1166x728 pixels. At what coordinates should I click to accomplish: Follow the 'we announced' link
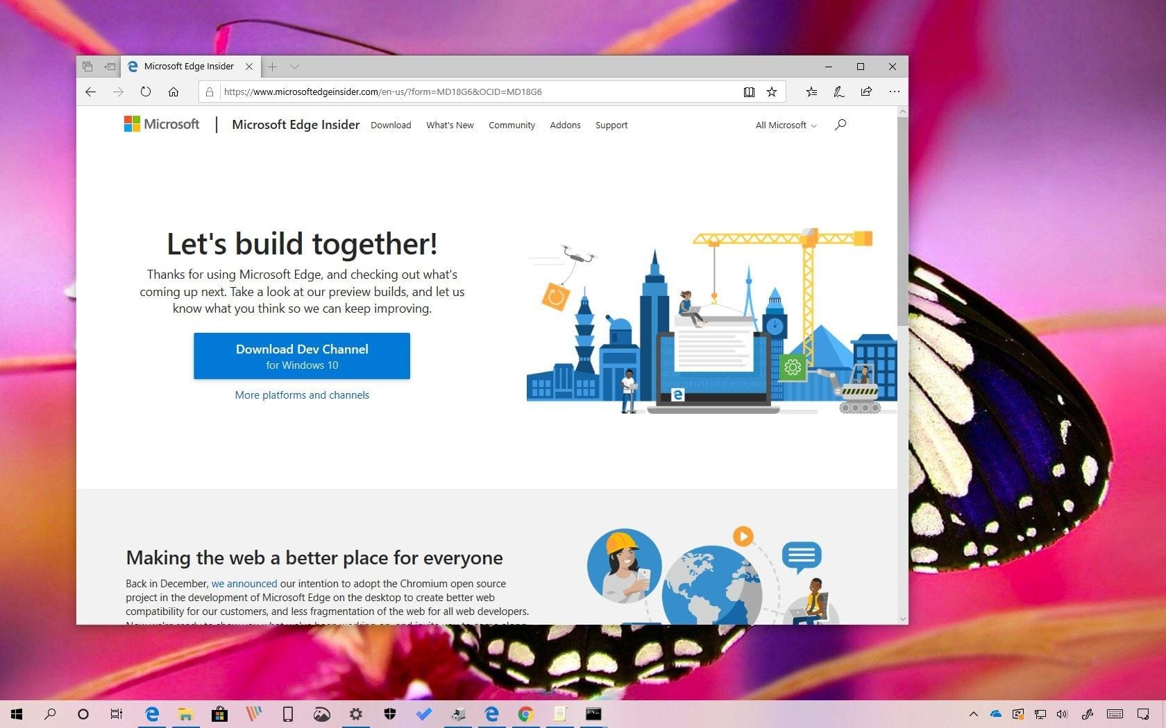pyautogui.click(x=244, y=584)
